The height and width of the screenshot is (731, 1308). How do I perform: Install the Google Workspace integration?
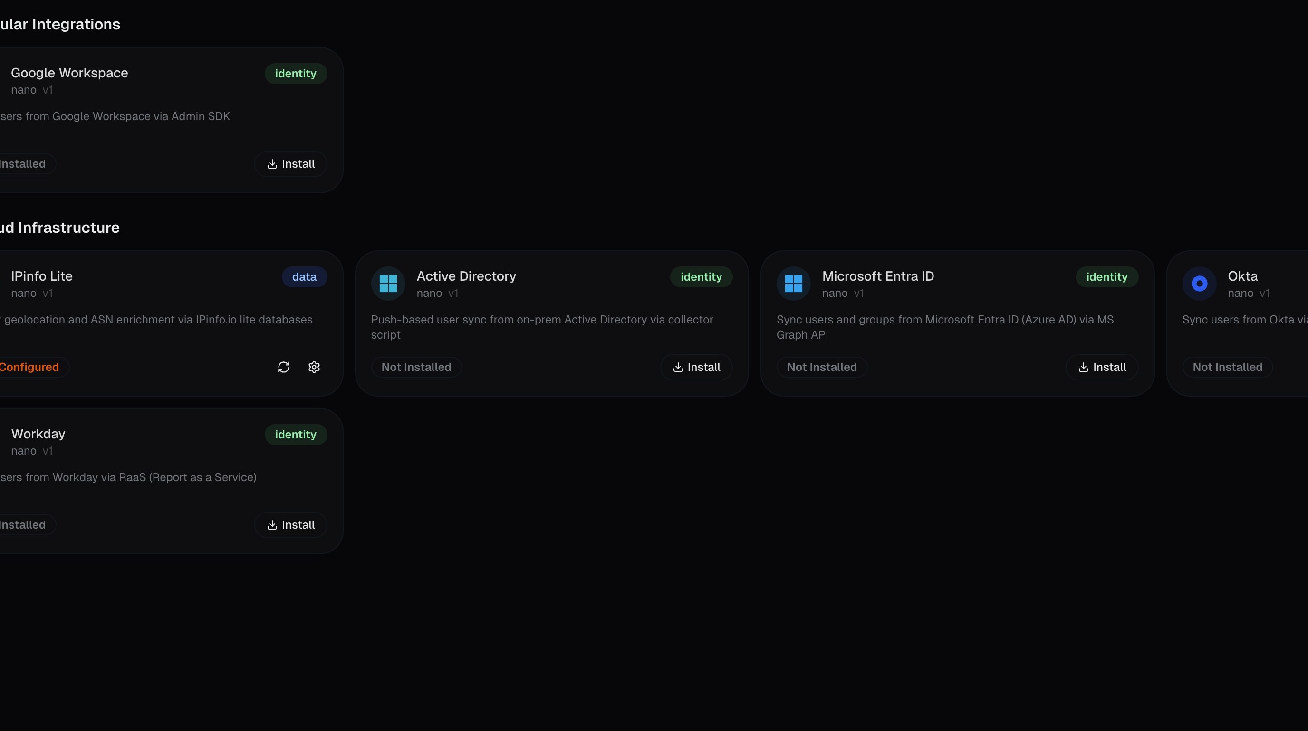(290, 164)
